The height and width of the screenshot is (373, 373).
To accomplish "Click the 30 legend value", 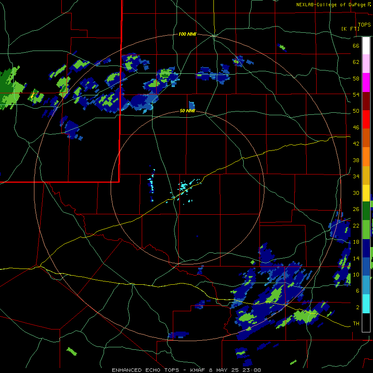I will pos(356,193).
